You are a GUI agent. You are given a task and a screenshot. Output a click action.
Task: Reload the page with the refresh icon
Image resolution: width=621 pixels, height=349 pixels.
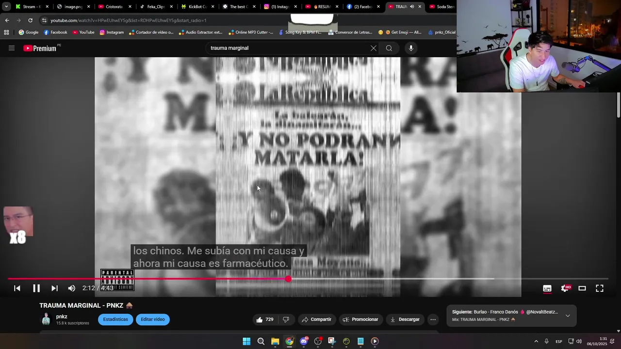tap(30, 20)
